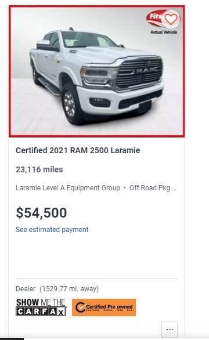
Task: Open the white RAM 2500 vehicle photo
Action: (x=97, y=71)
